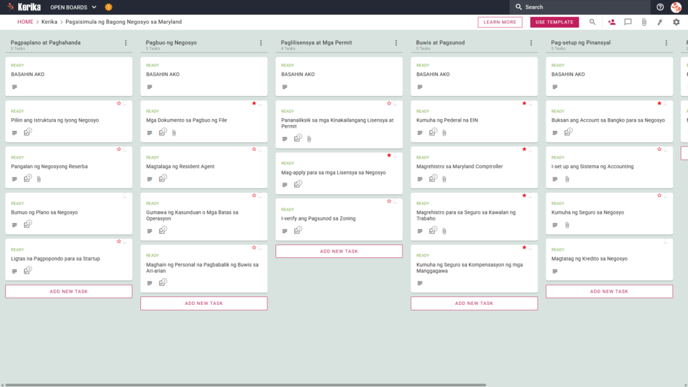Open the board search magnifier icon

click(593, 22)
